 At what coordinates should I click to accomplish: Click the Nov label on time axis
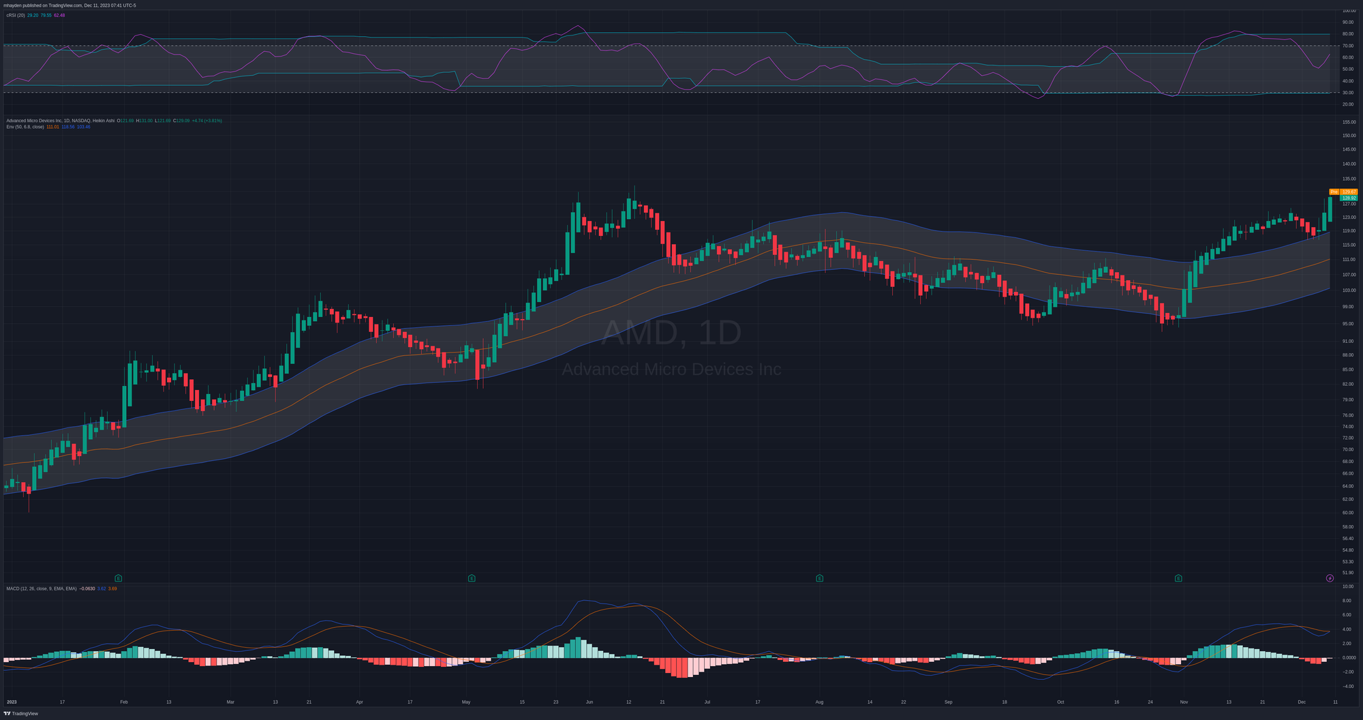(x=1184, y=702)
